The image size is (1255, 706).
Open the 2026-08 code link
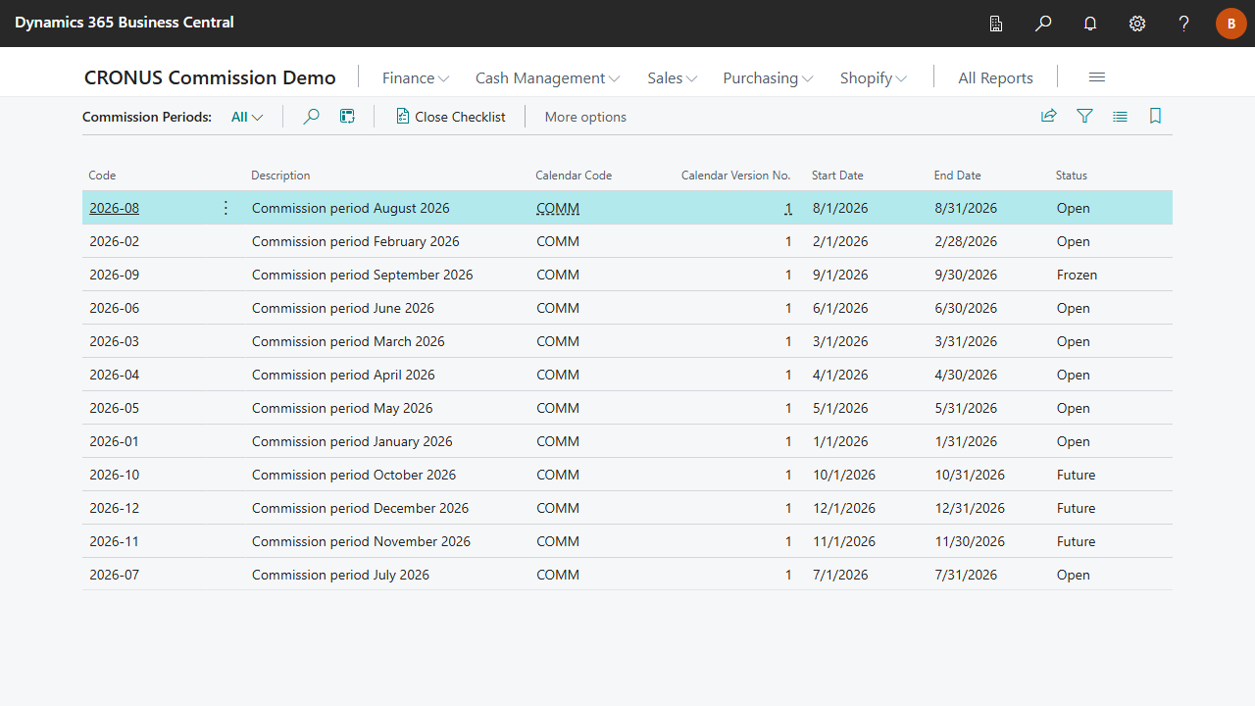(114, 208)
